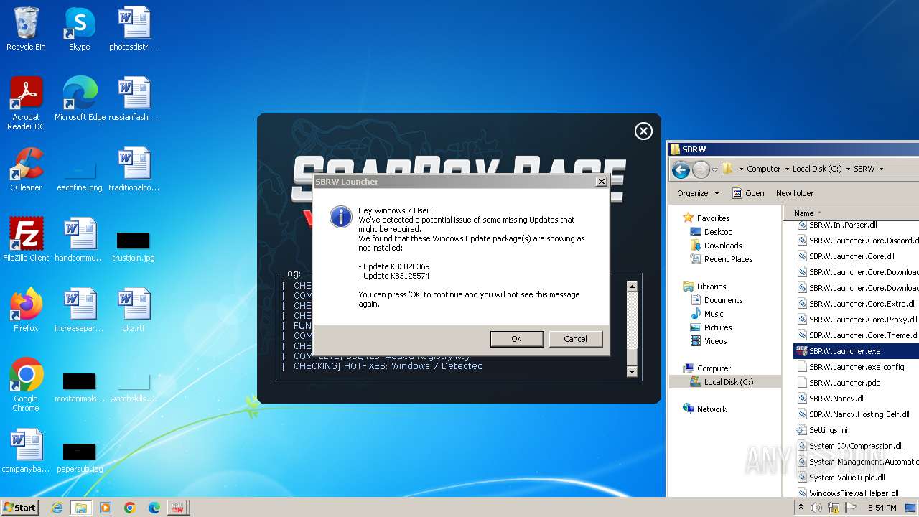Close the SBRW Launcher message box
Screen dimensions: 919x517
[x=602, y=182]
